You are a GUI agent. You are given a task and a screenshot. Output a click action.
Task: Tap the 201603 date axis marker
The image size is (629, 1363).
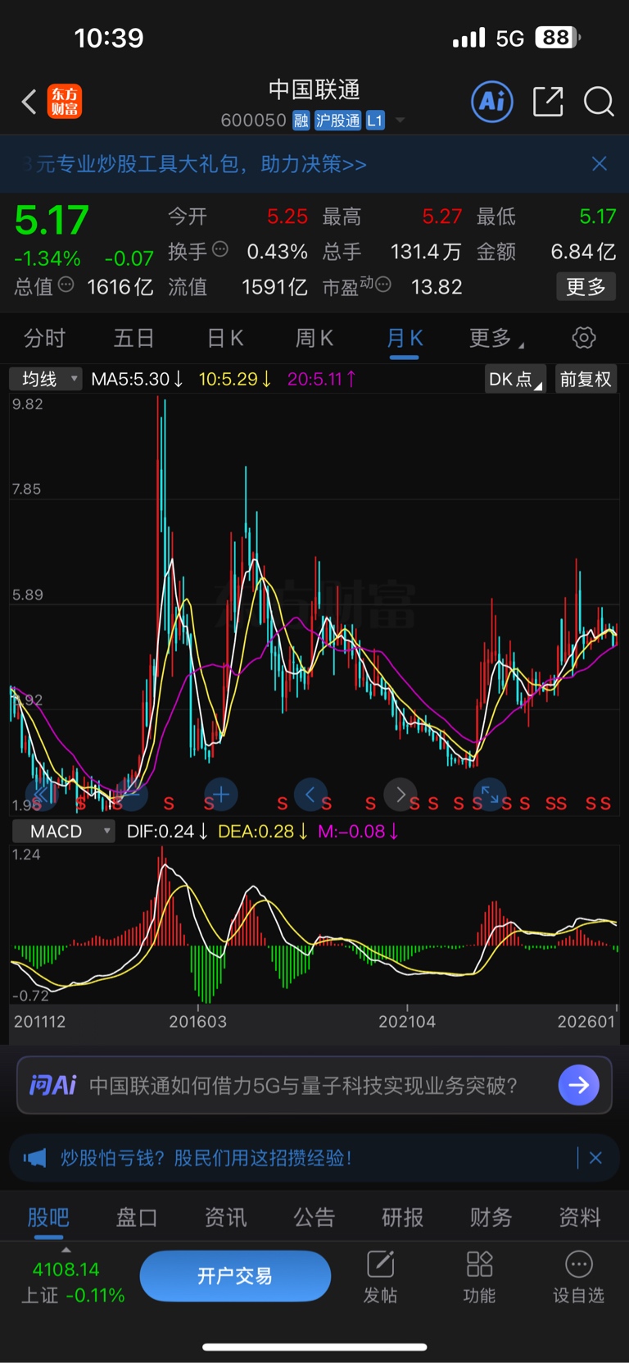[197, 1021]
